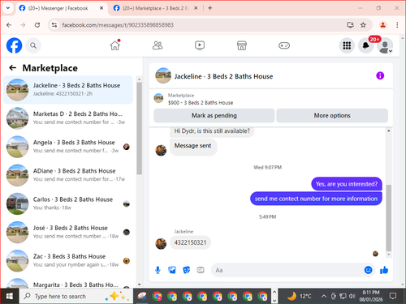The height and width of the screenshot is (304, 406).
Task: Click the Windows taskbar search box
Action: (x=76, y=296)
